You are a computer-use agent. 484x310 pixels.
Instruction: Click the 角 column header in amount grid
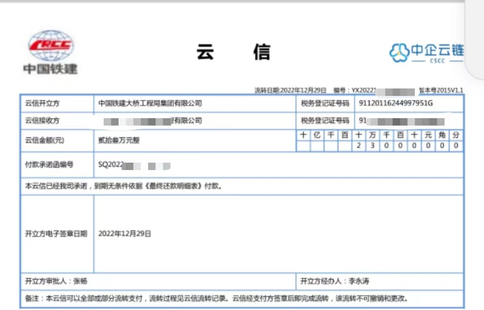(442, 135)
